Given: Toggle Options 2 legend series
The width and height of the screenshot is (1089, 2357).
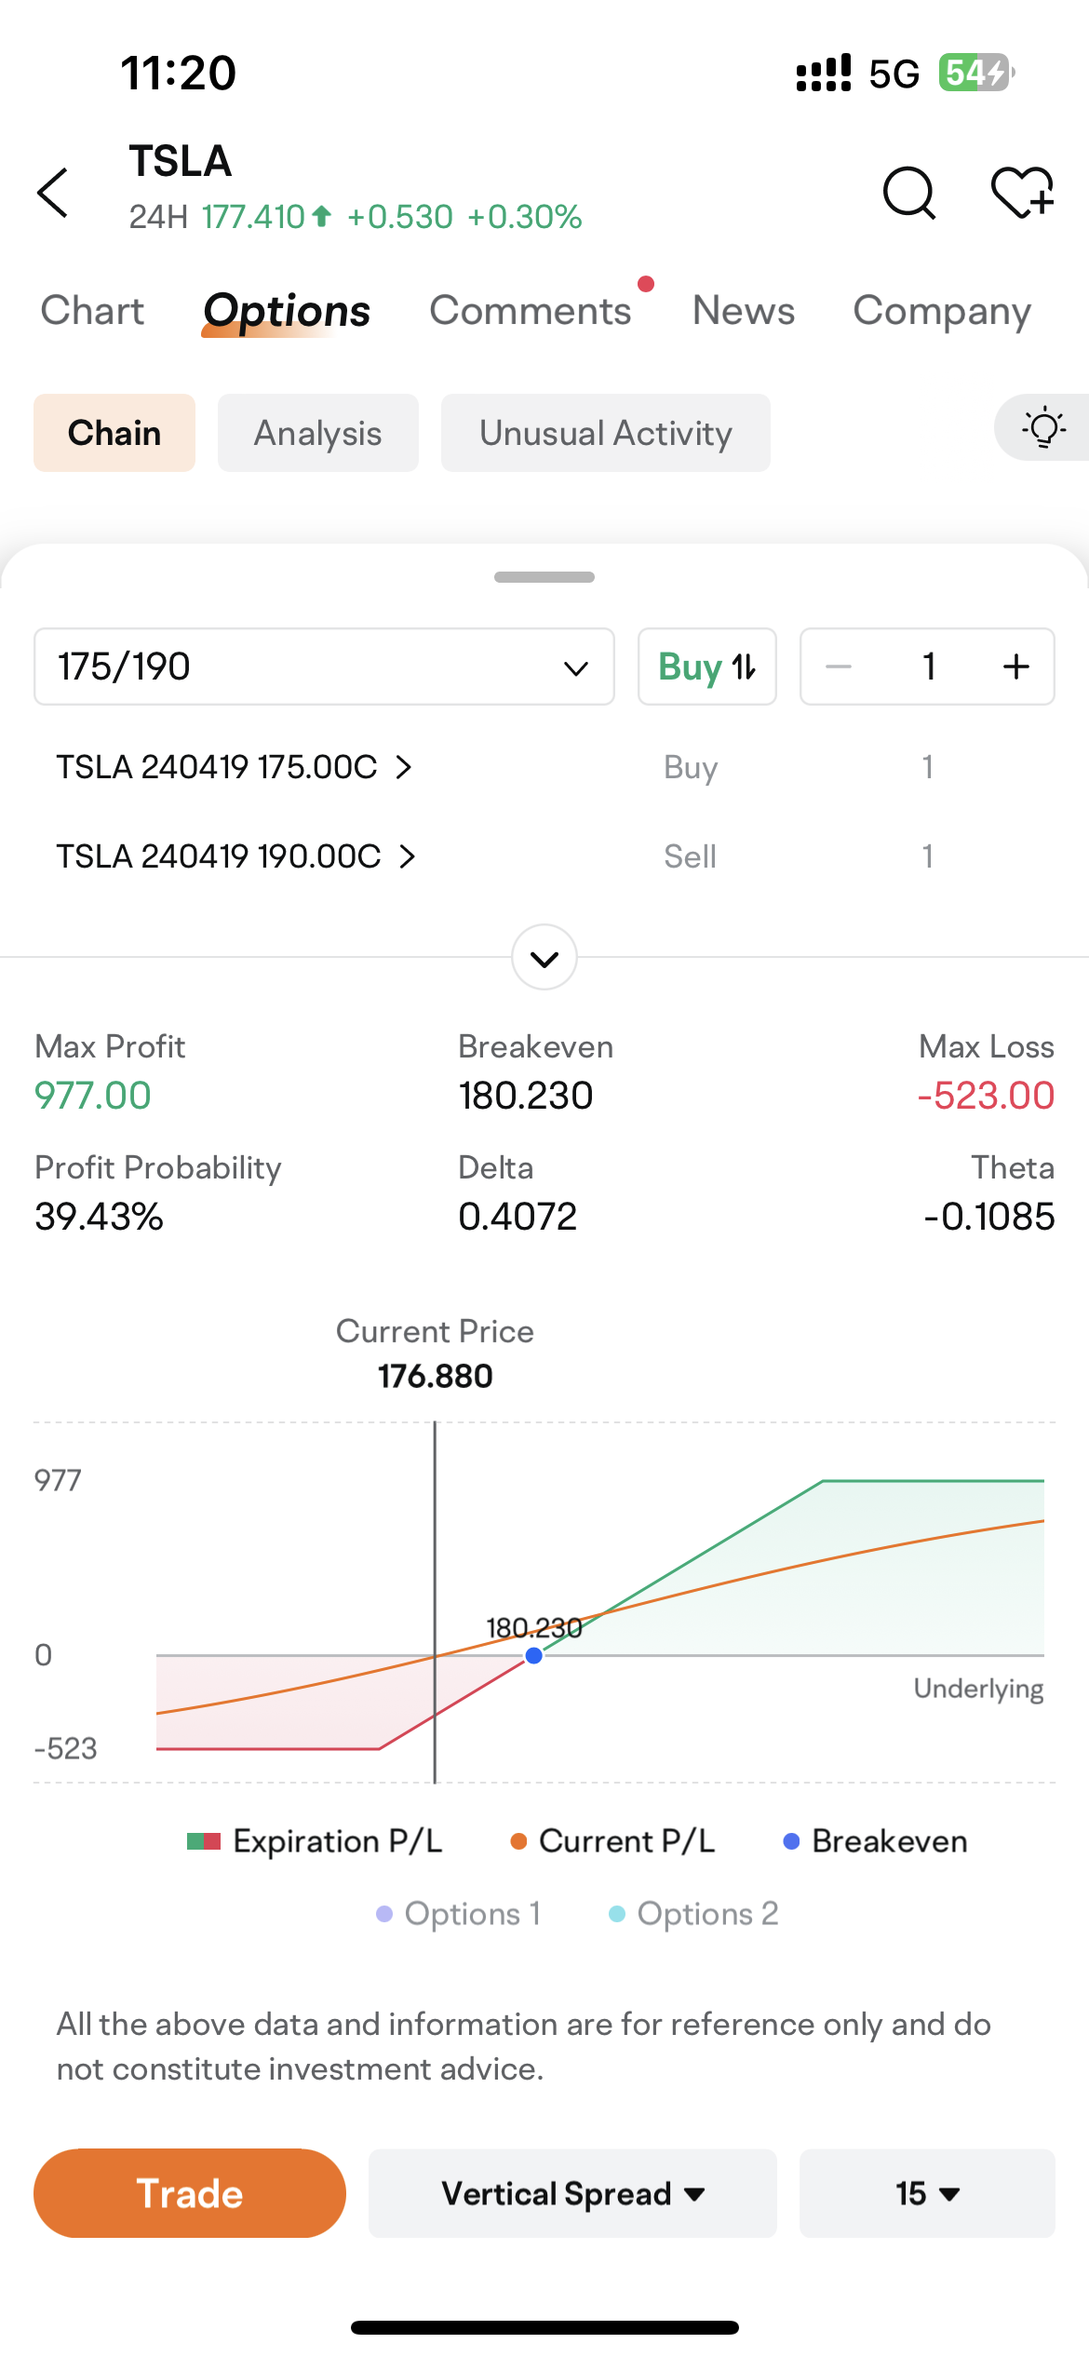Looking at the screenshot, I should (x=693, y=1914).
